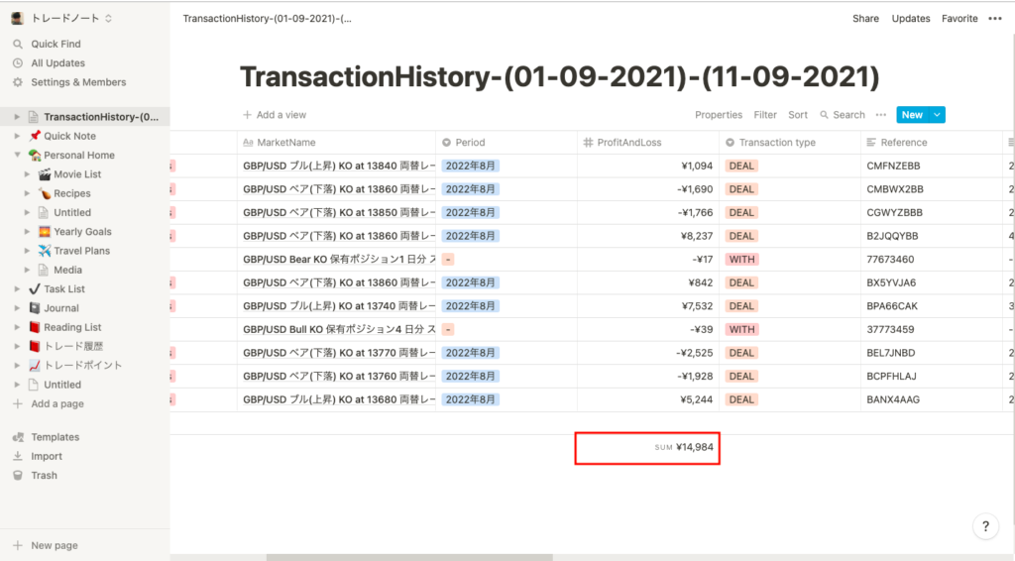Open Settings & Members
Screen dimensions: 1015x561
(77, 82)
